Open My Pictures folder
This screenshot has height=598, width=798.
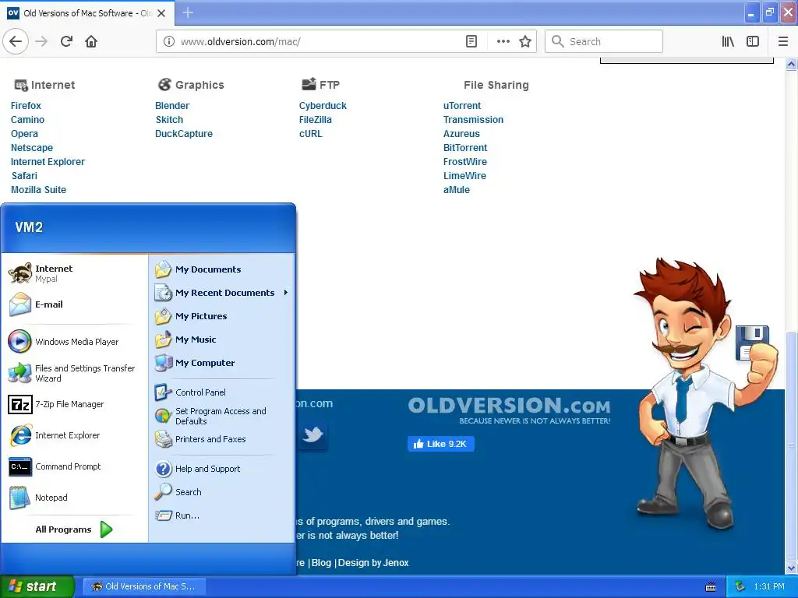point(221,316)
